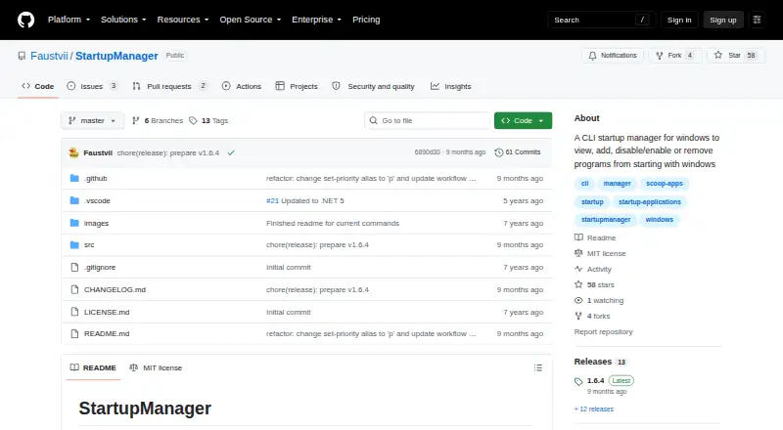Open the Activity link in About
This screenshot has width=783, height=430.
coord(593,269)
